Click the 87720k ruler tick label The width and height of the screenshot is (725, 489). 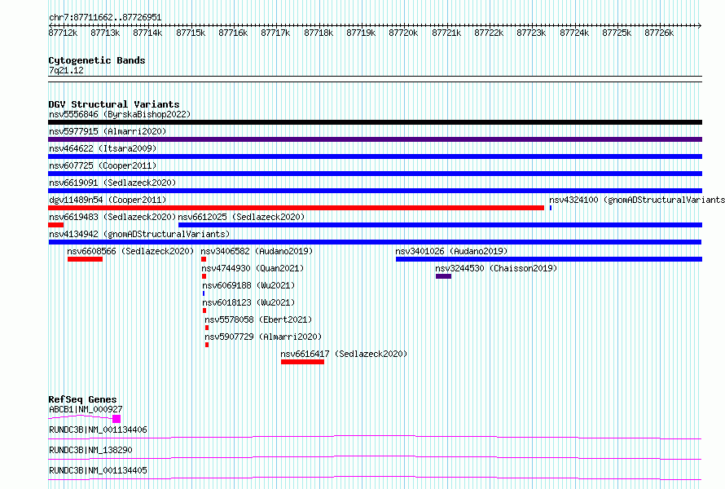(403, 33)
